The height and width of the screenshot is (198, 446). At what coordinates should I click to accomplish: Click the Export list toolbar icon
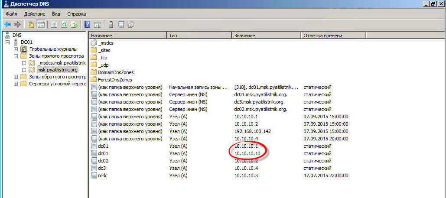74,24
